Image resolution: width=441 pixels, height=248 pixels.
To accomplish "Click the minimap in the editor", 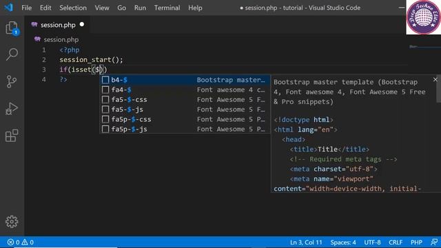I will (424, 48).
